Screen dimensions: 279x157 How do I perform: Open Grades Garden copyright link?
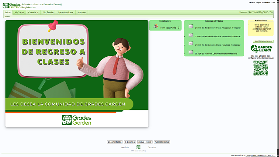coord(263,156)
